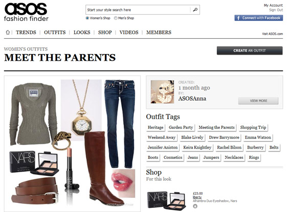Click the star icon under Alhambra Duo Eyeshadow
The width and height of the screenshot is (289, 212).
point(195,206)
